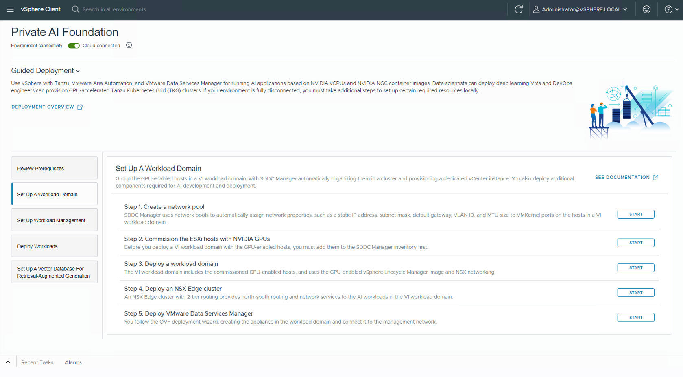Open the Help question mark menu
The width and height of the screenshot is (683, 377).
coord(668,9)
